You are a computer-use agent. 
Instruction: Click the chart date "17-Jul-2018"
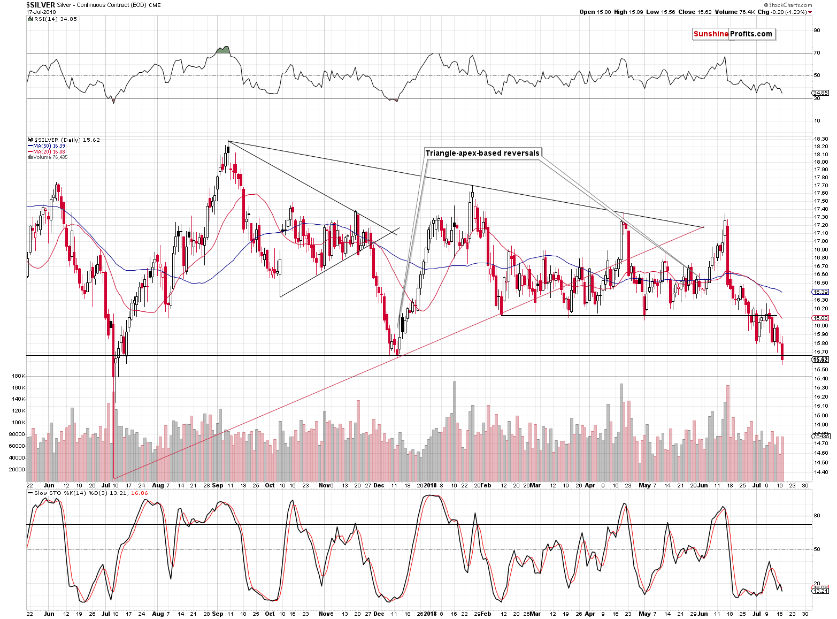(41, 12)
